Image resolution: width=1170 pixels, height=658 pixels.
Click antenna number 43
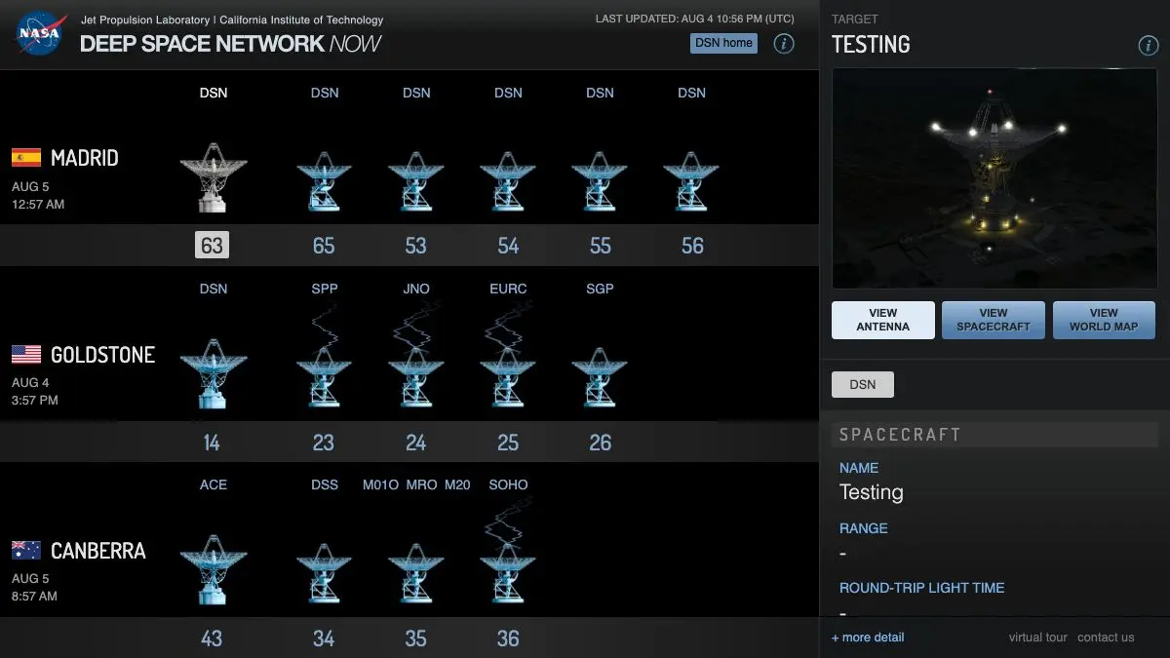212,639
